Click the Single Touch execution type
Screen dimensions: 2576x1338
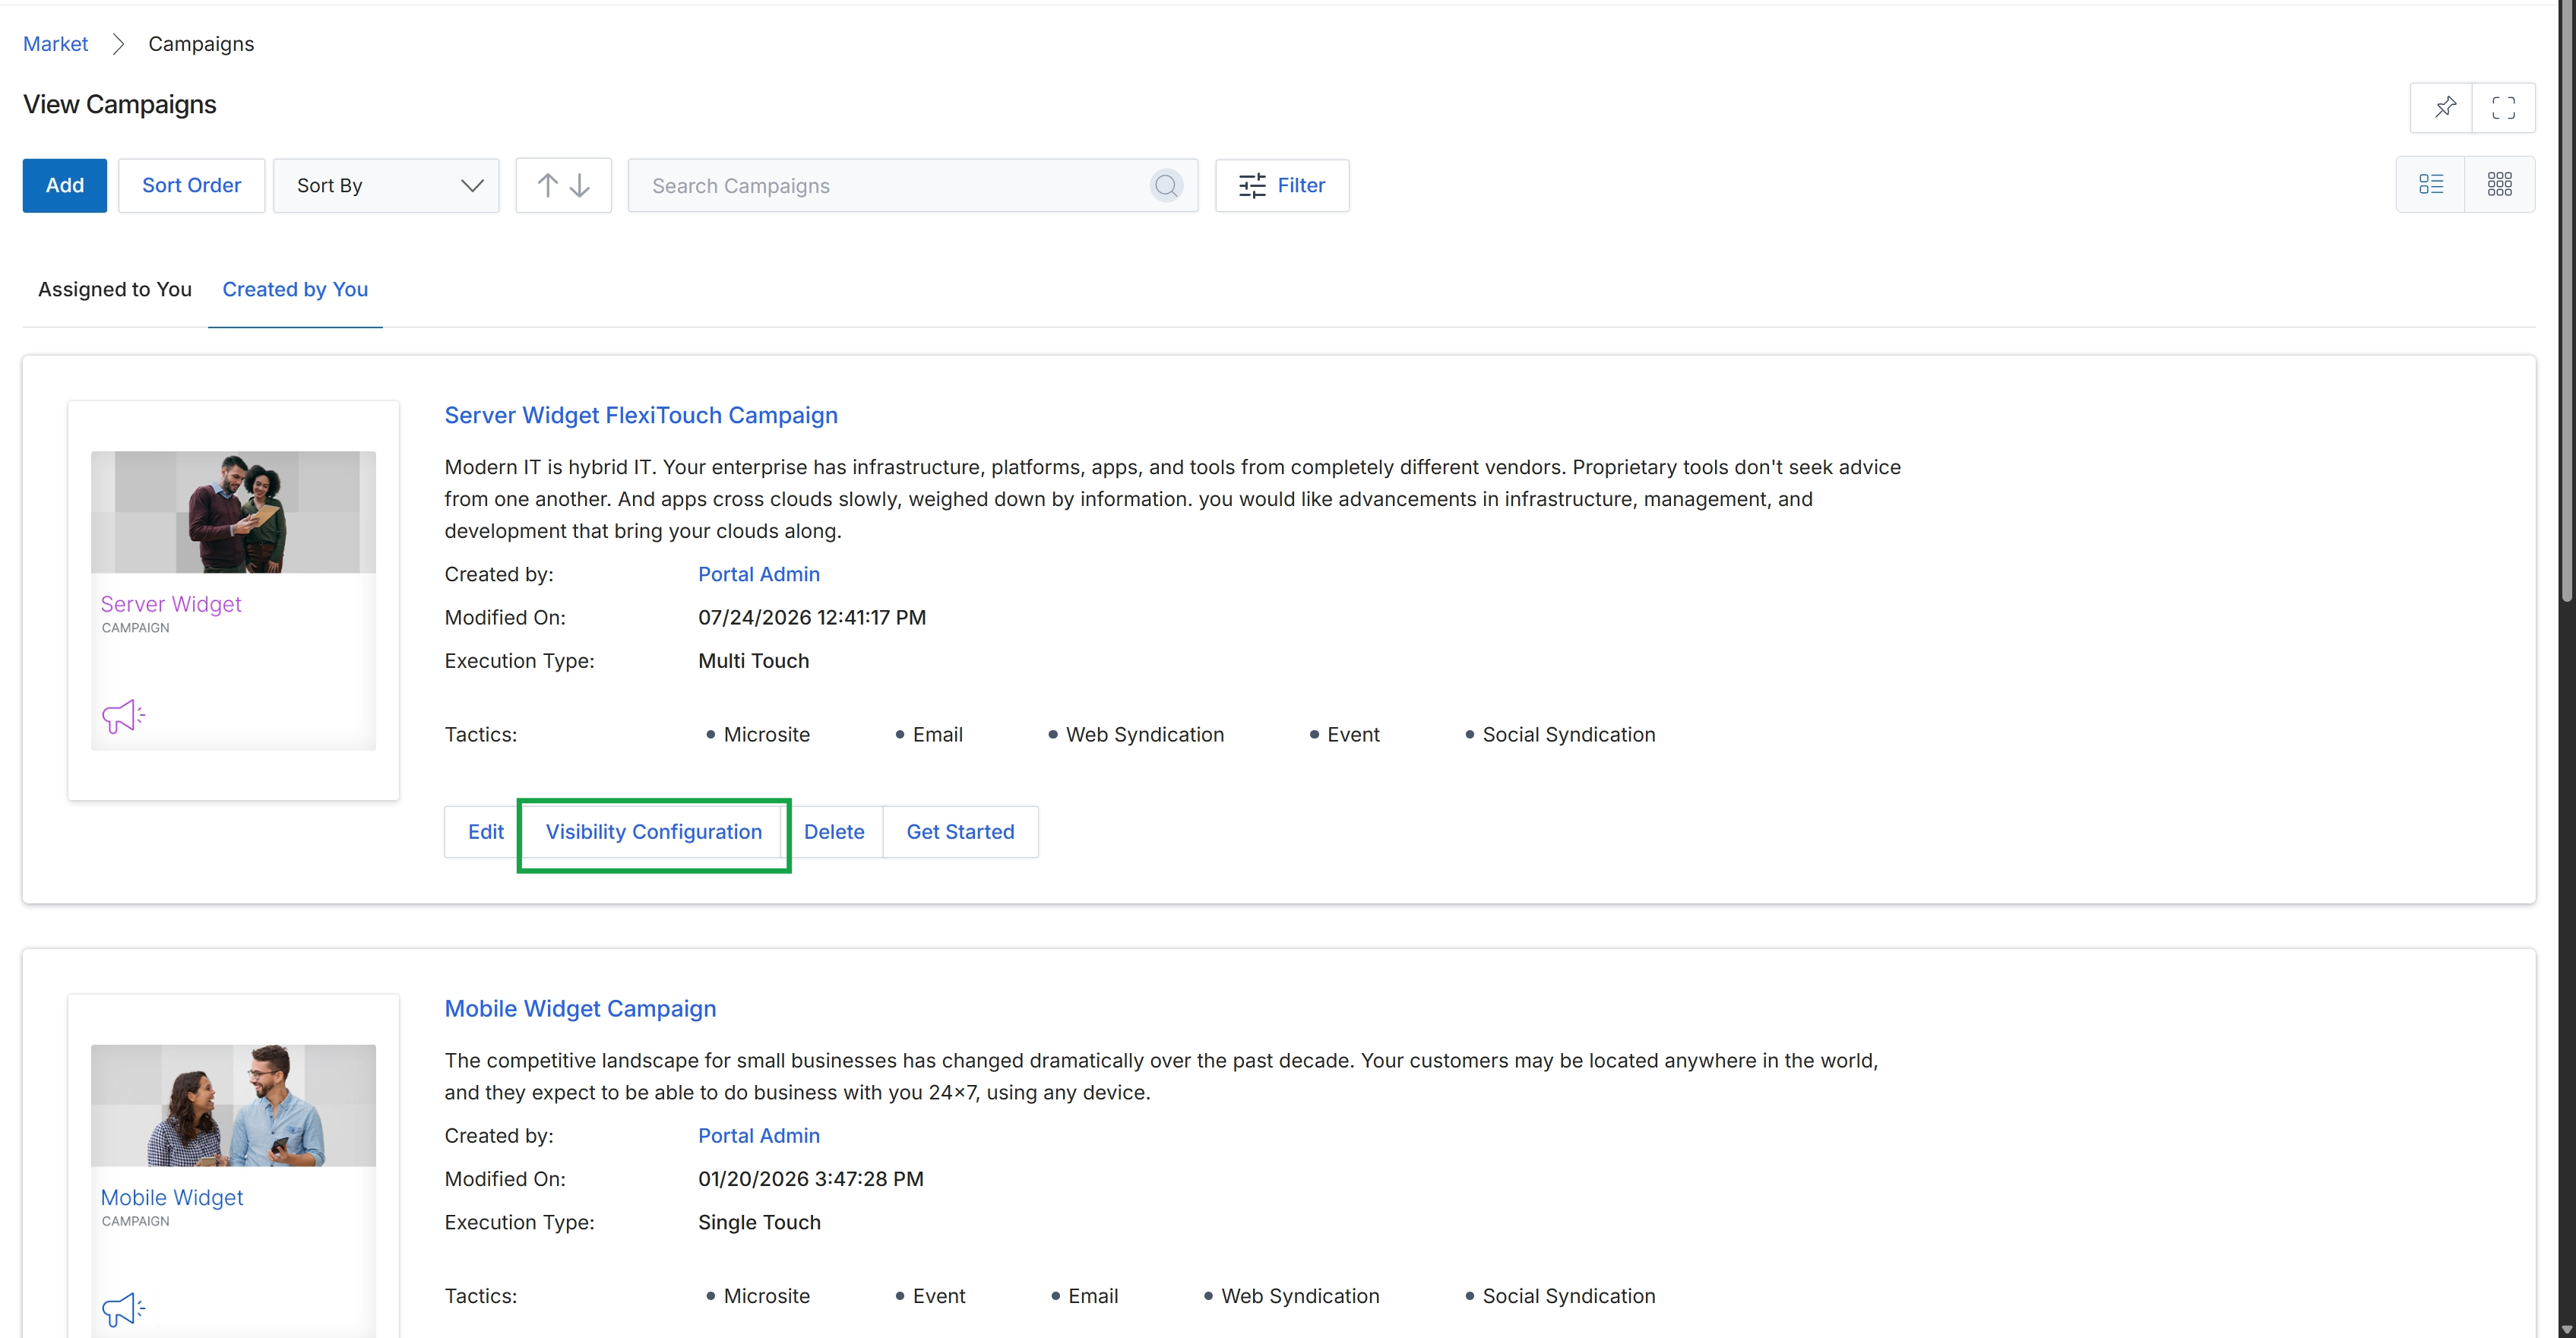(x=759, y=1222)
